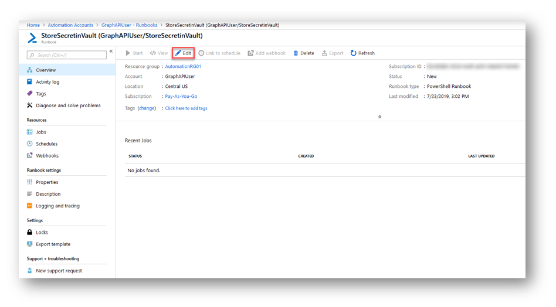Click the purple Tags icon
The image size is (556, 307).
[x=30, y=94]
